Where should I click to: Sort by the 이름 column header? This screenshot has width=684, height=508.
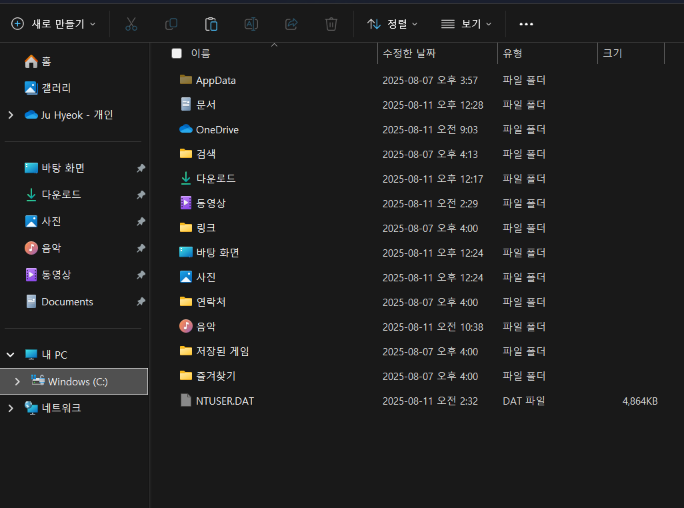coord(201,53)
